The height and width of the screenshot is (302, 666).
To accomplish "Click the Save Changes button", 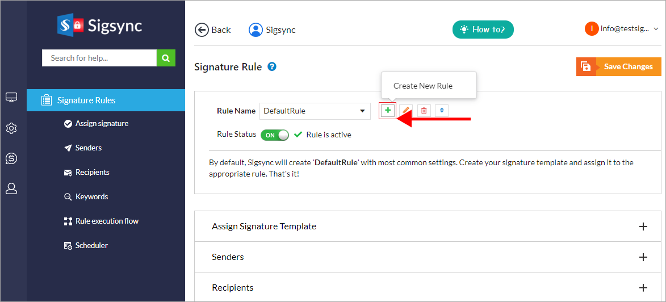I will tap(619, 67).
